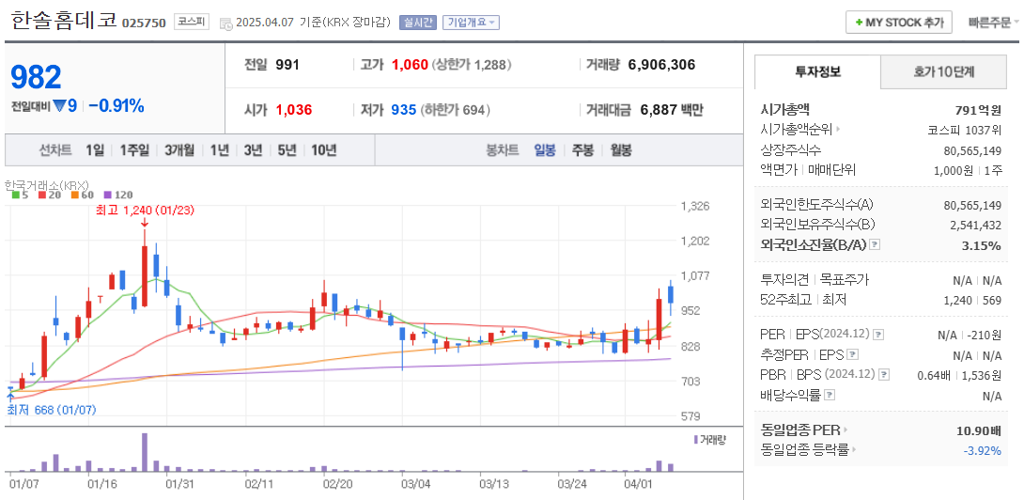Click the 시가총액 value 791억원
This screenshot has height=500, width=1024.
[978, 110]
